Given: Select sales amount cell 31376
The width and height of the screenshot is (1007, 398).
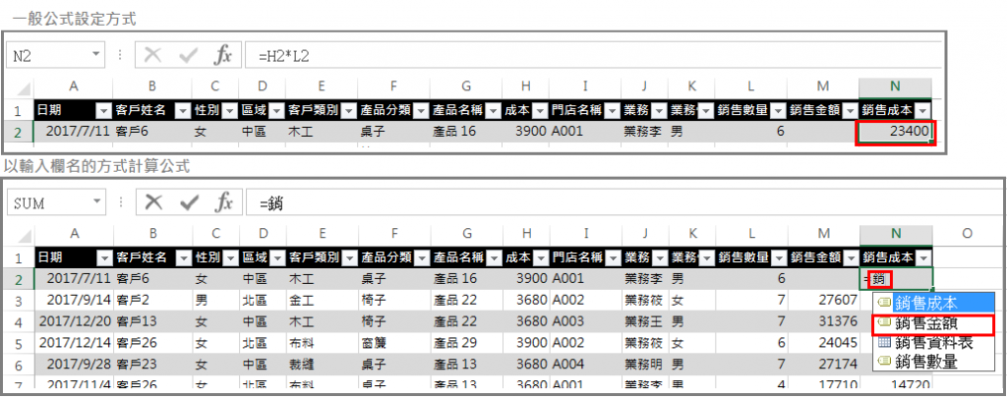Looking at the screenshot, I should click(x=823, y=321).
